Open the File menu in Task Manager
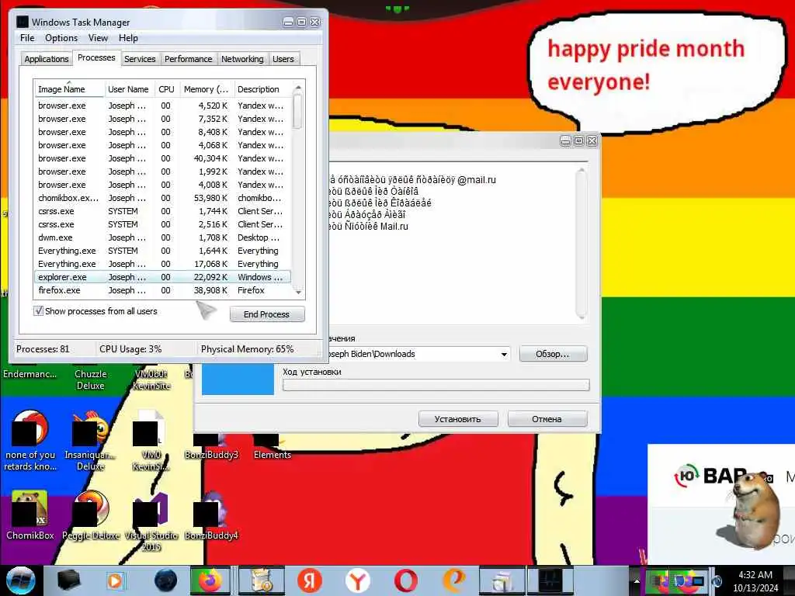Image resolution: width=795 pixels, height=596 pixels. pos(27,38)
